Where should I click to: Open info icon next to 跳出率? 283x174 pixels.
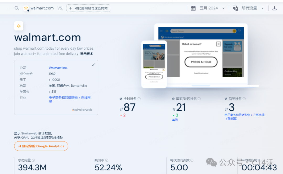pyautogui.click(x=107, y=160)
